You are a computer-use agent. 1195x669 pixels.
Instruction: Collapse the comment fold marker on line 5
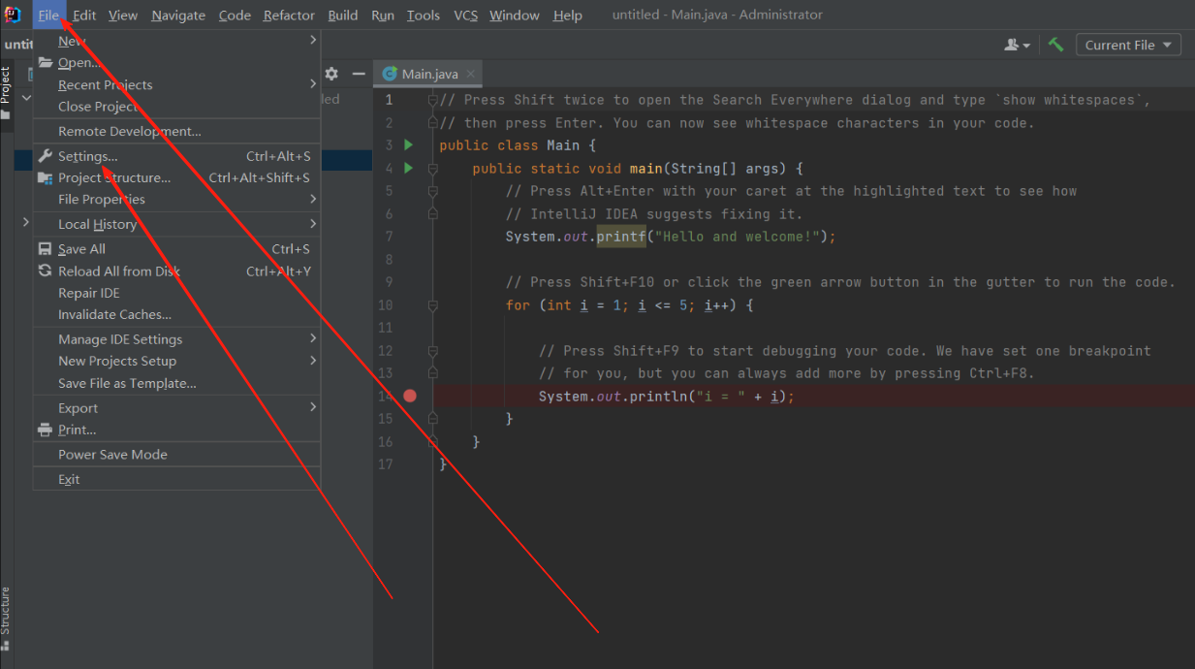point(433,191)
